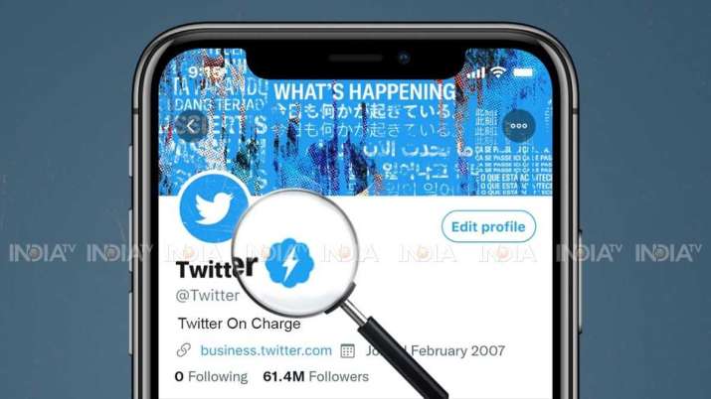Tap the Wi-Fi status icon
Image resolution: width=711 pixels, height=399 pixels.
tap(498, 71)
